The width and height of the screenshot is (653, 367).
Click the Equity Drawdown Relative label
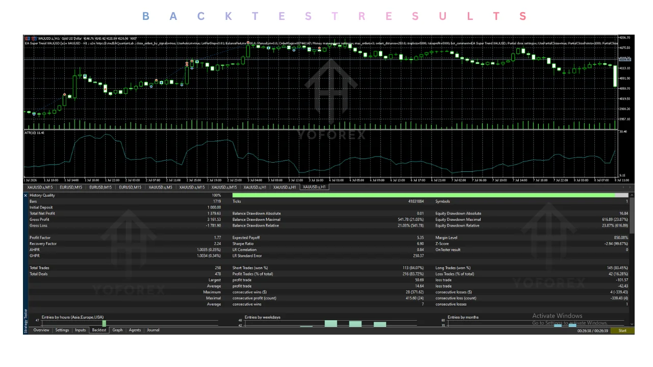457,226
